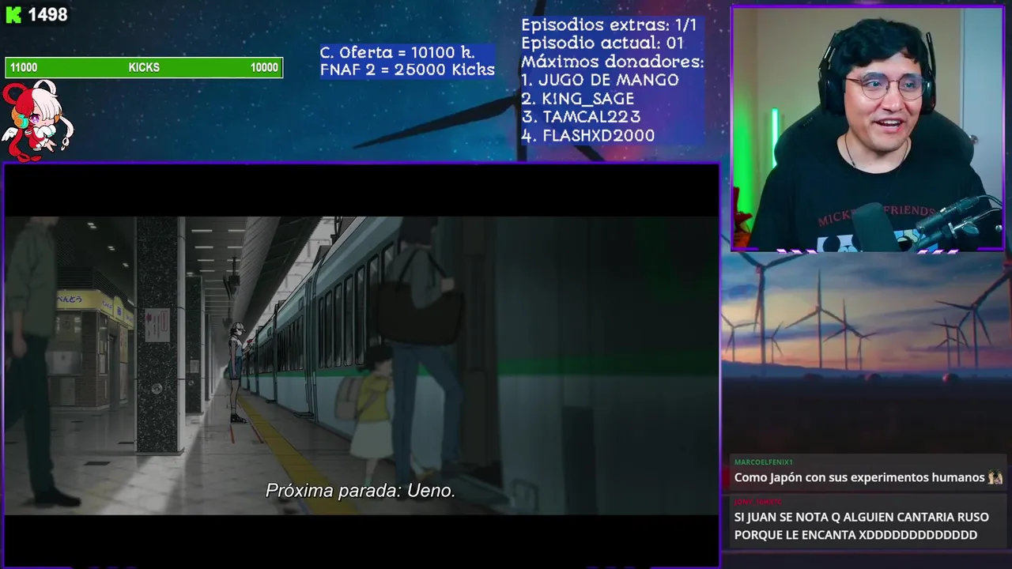
Task: Click the chat message starting 'SI JUAN SE NOTA'
Action: pyautogui.click(x=862, y=526)
